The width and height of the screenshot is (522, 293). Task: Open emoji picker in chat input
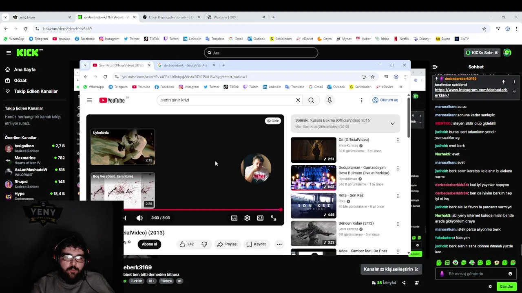[510, 274]
